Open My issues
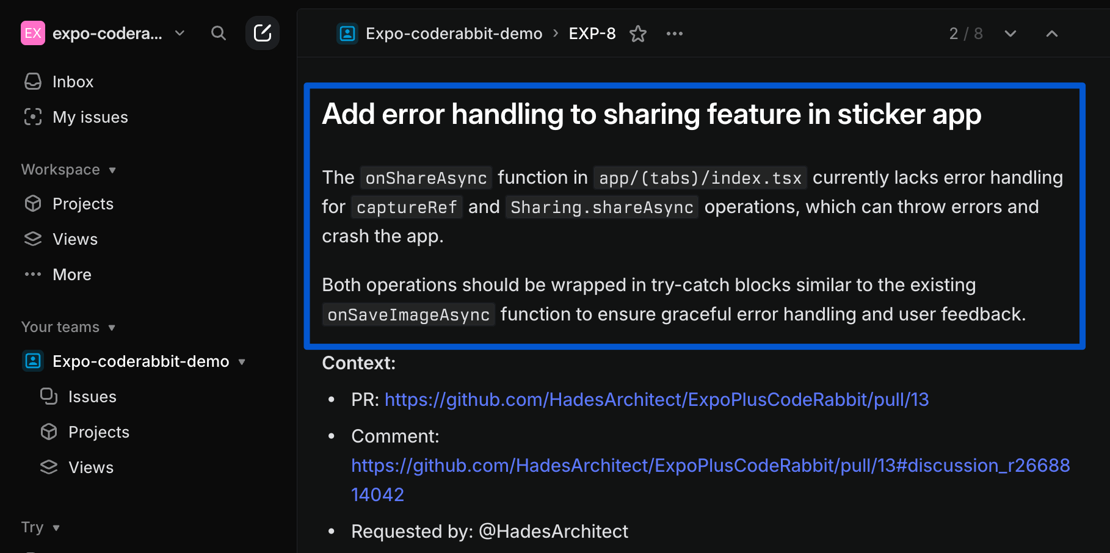 click(x=90, y=117)
